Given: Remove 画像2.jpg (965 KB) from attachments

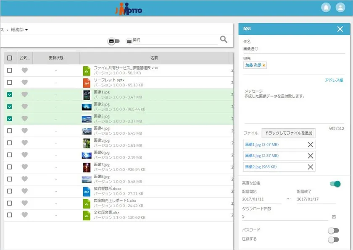Looking at the screenshot, I should [311, 167].
